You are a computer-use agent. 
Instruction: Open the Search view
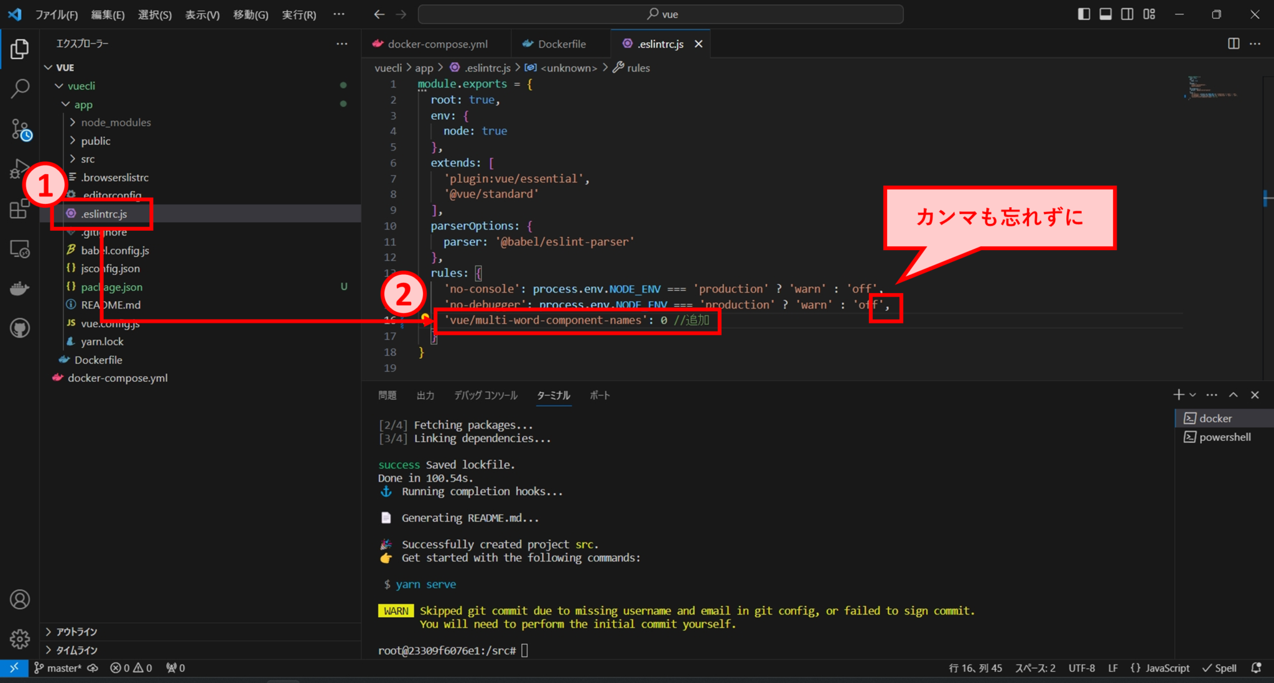coord(21,88)
